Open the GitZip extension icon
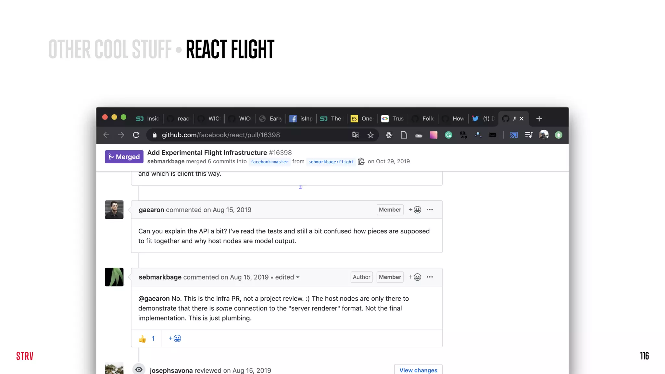Screen dimensions: 665x374 click(x=463, y=135)
